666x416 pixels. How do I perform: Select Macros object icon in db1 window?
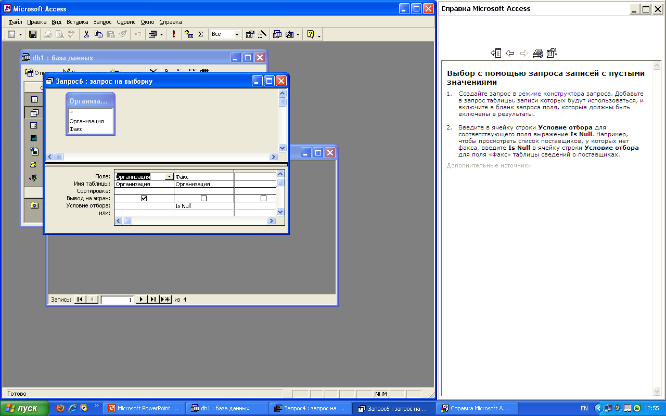click(x=34, y=164)
